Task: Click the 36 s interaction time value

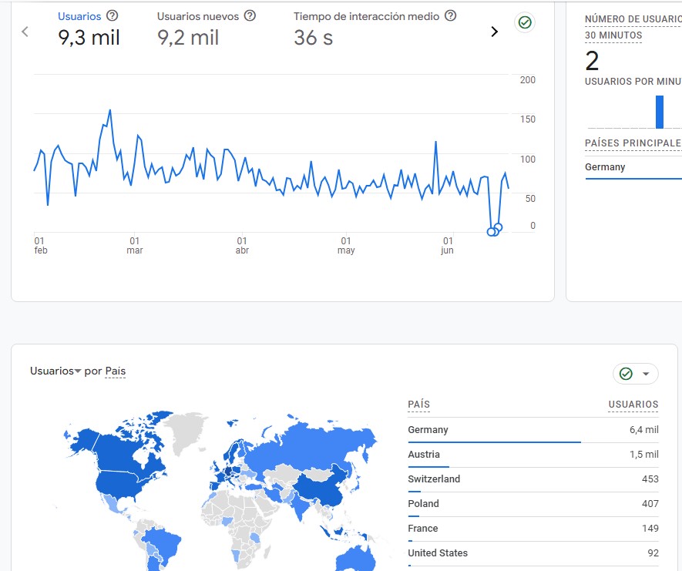Action: (313, 38)
